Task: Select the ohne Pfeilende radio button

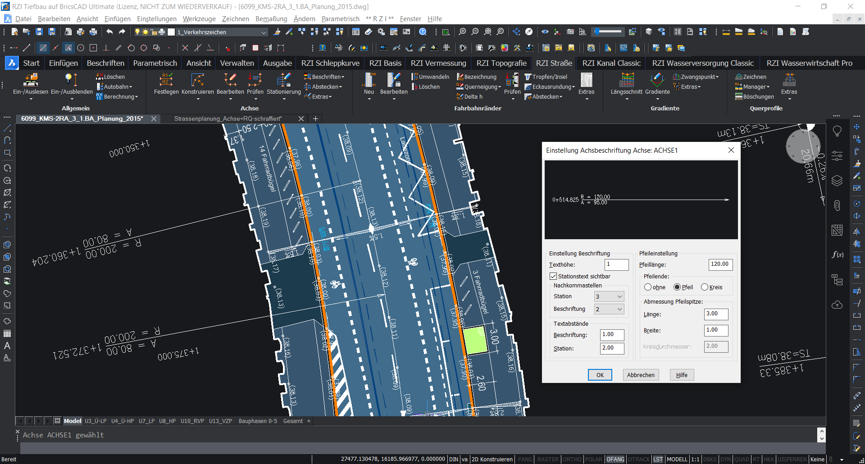Action: pyautogui.click(x=648, y=287)
